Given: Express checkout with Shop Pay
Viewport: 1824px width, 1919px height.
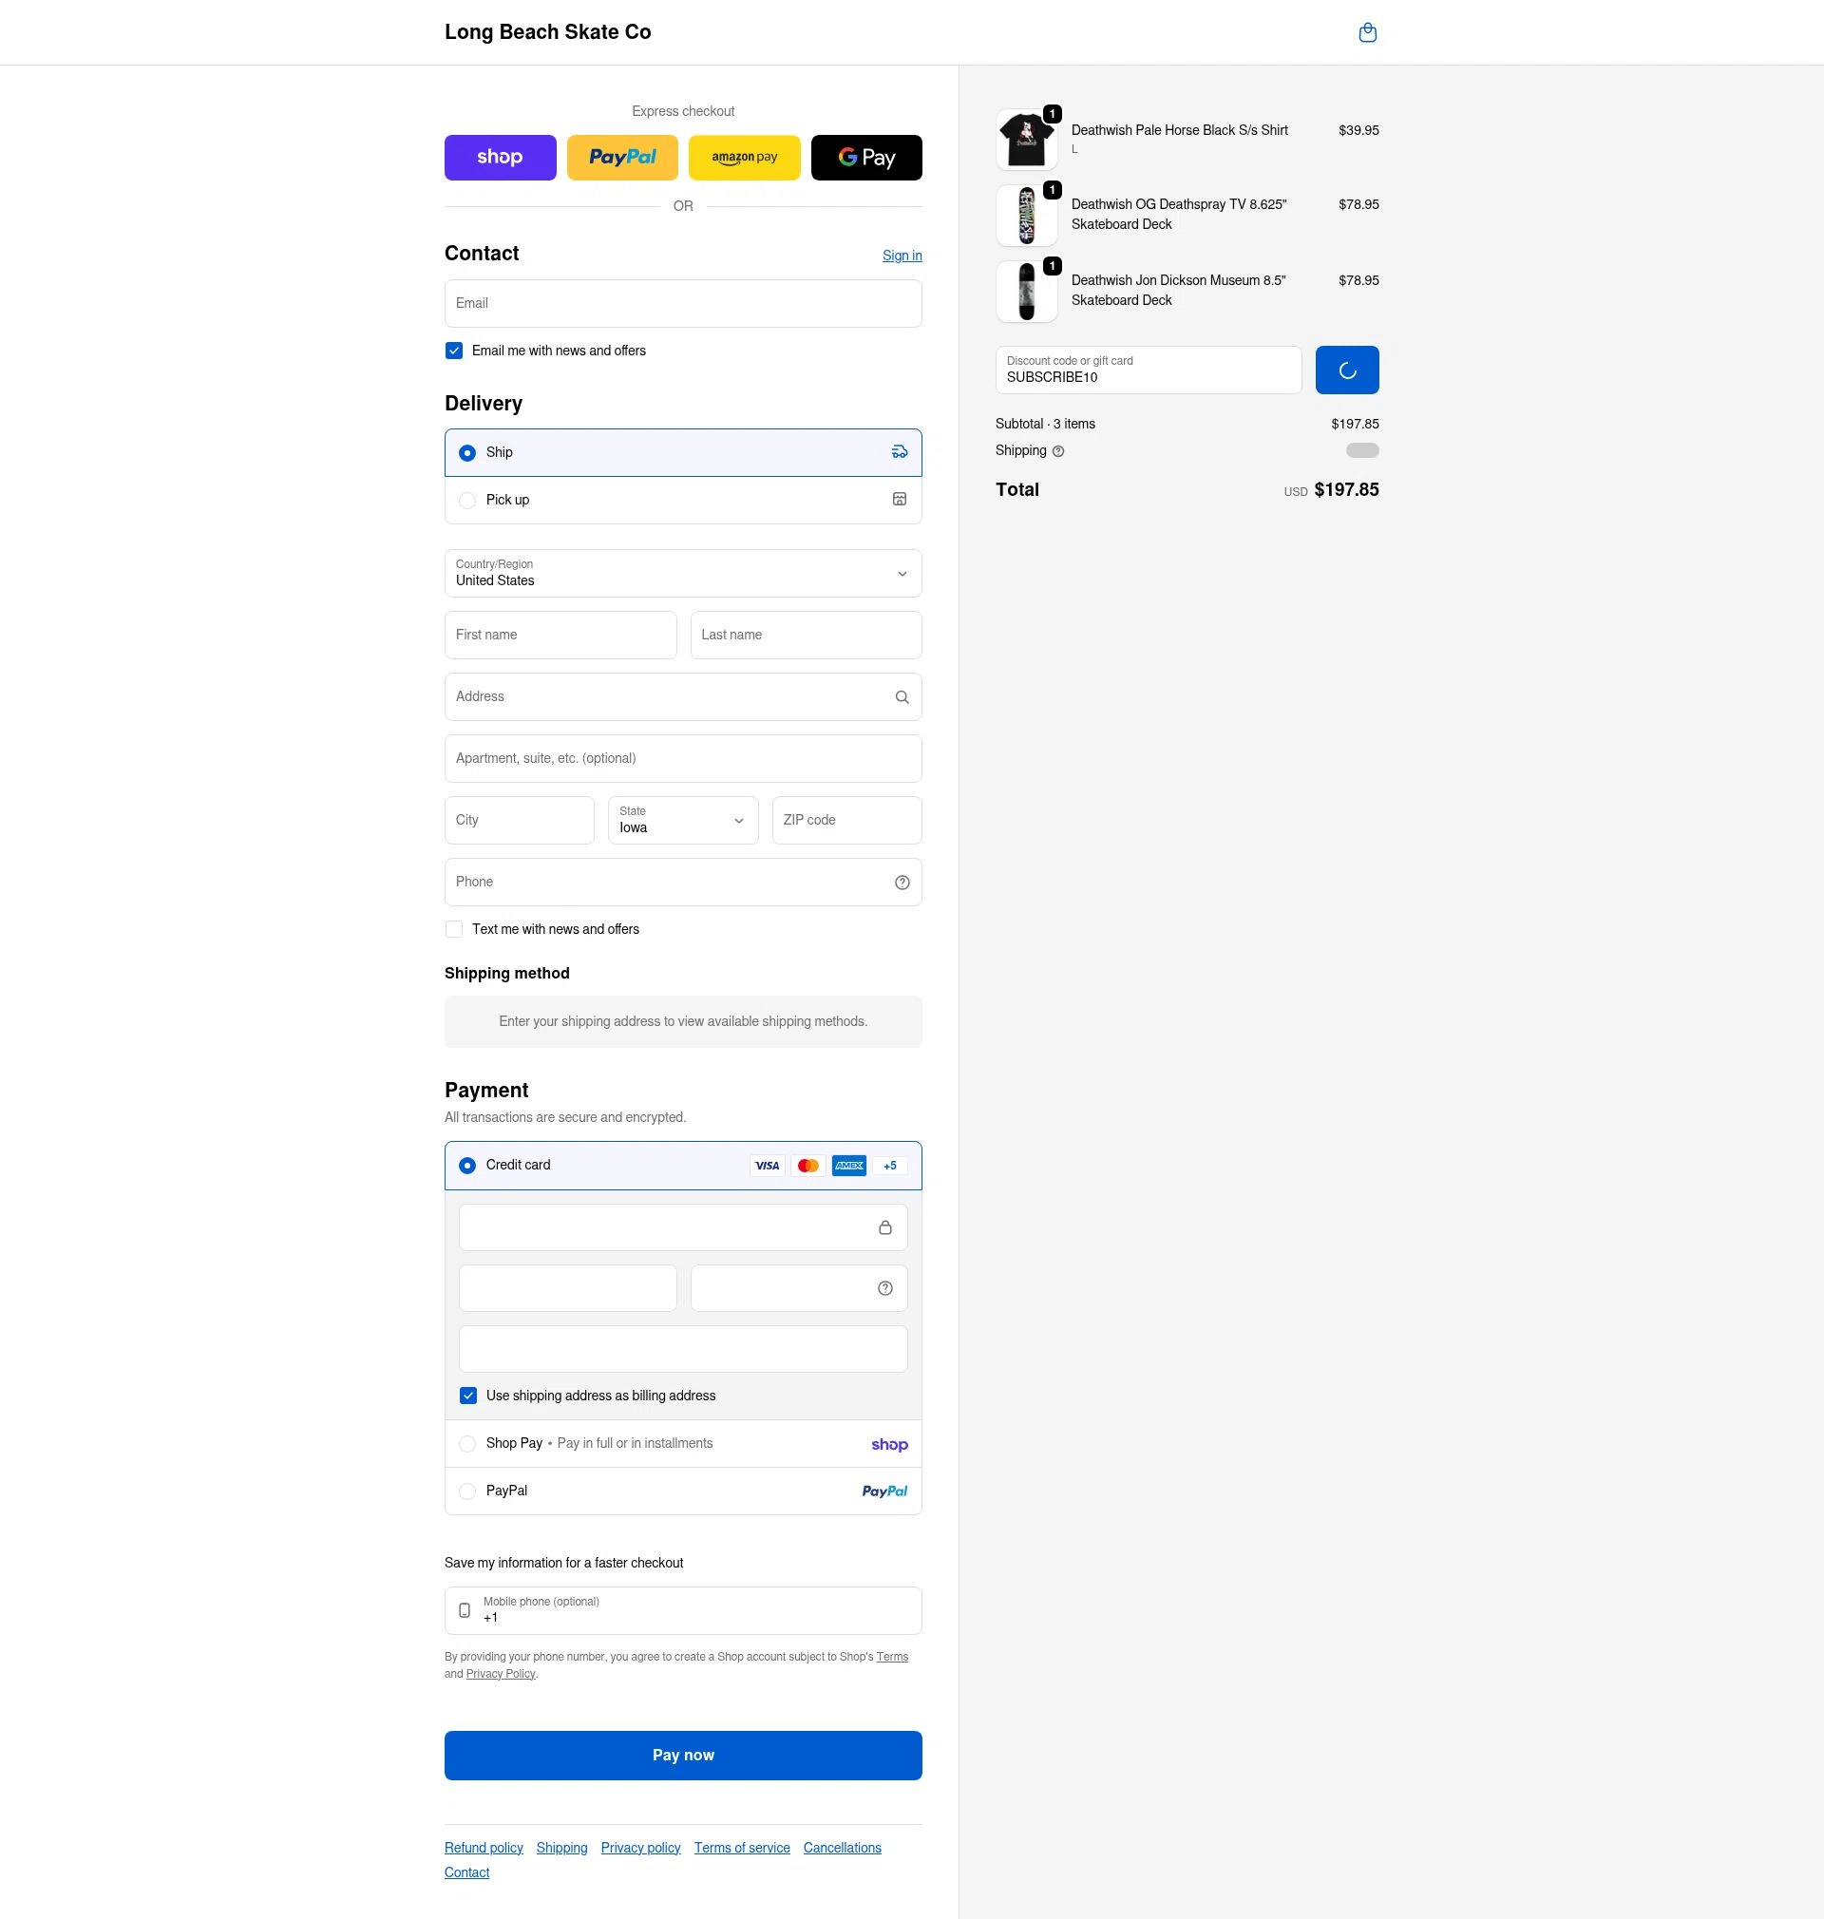Looking at the screenshot, I should 500,157.
